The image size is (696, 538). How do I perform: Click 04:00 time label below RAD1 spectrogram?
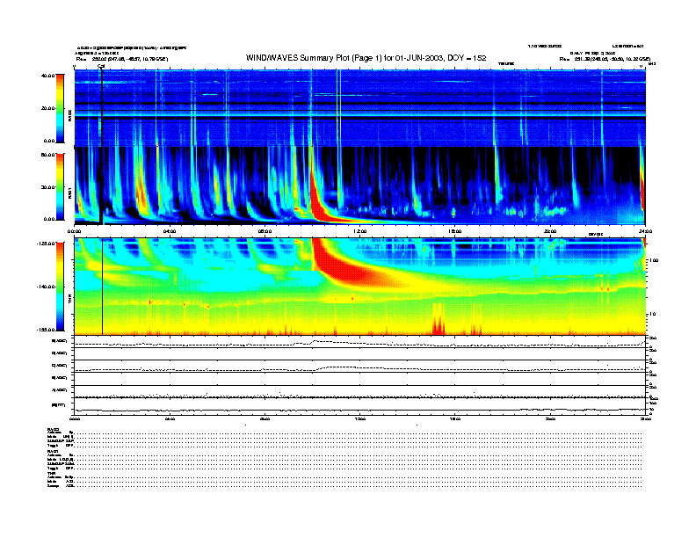(x=170, y=231)
